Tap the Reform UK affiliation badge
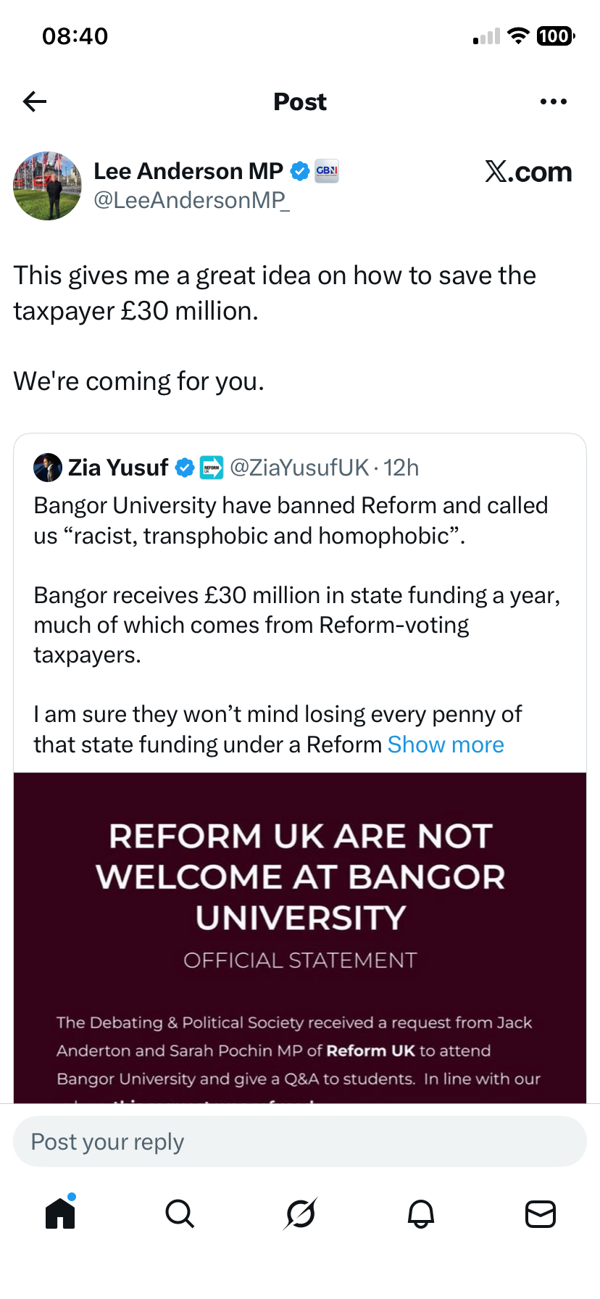 pos(212,468)
